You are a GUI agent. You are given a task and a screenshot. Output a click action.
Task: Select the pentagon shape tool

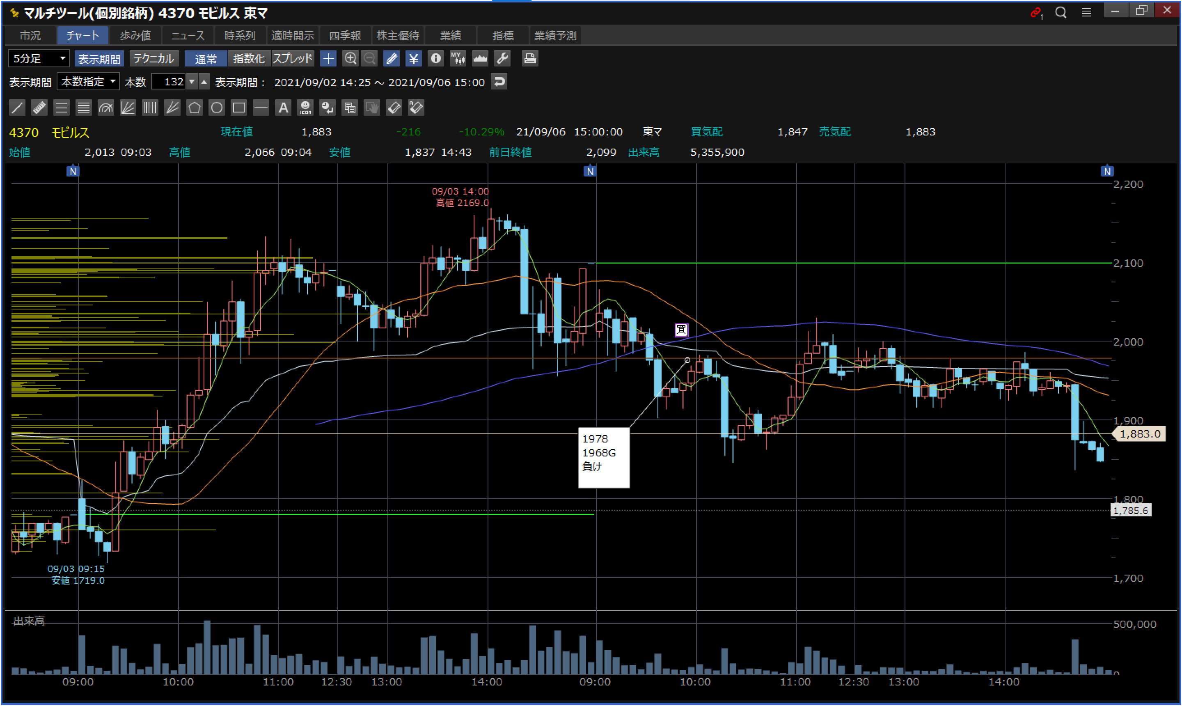[194, 108]
